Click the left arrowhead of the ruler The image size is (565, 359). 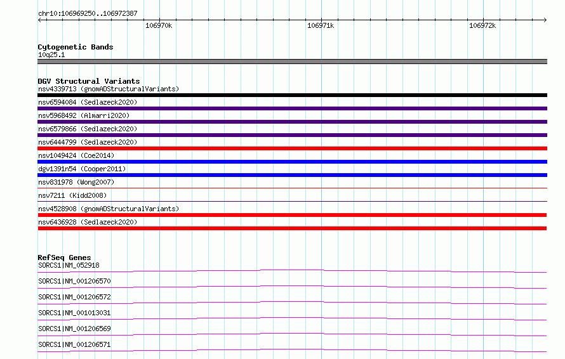tap(39, 20)
